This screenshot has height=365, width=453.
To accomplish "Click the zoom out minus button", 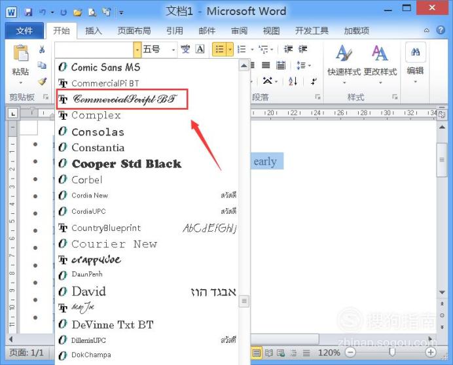I will (350, 353).
